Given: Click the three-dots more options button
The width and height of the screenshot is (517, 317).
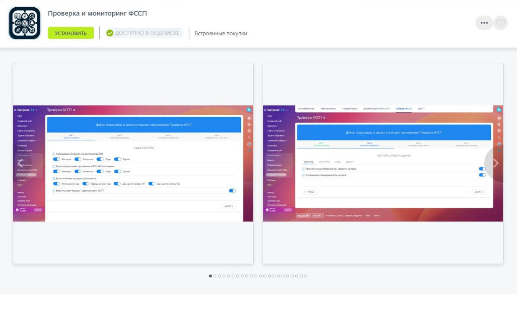Looking at the screenshot, I should (484, 23).
